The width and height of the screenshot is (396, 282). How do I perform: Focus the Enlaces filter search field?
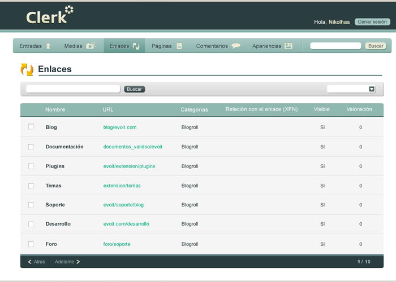pos(73,89)
